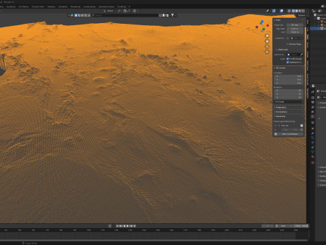Select solid viewport shading mode
Screen dimensions: 326x245
coord(297,11)
